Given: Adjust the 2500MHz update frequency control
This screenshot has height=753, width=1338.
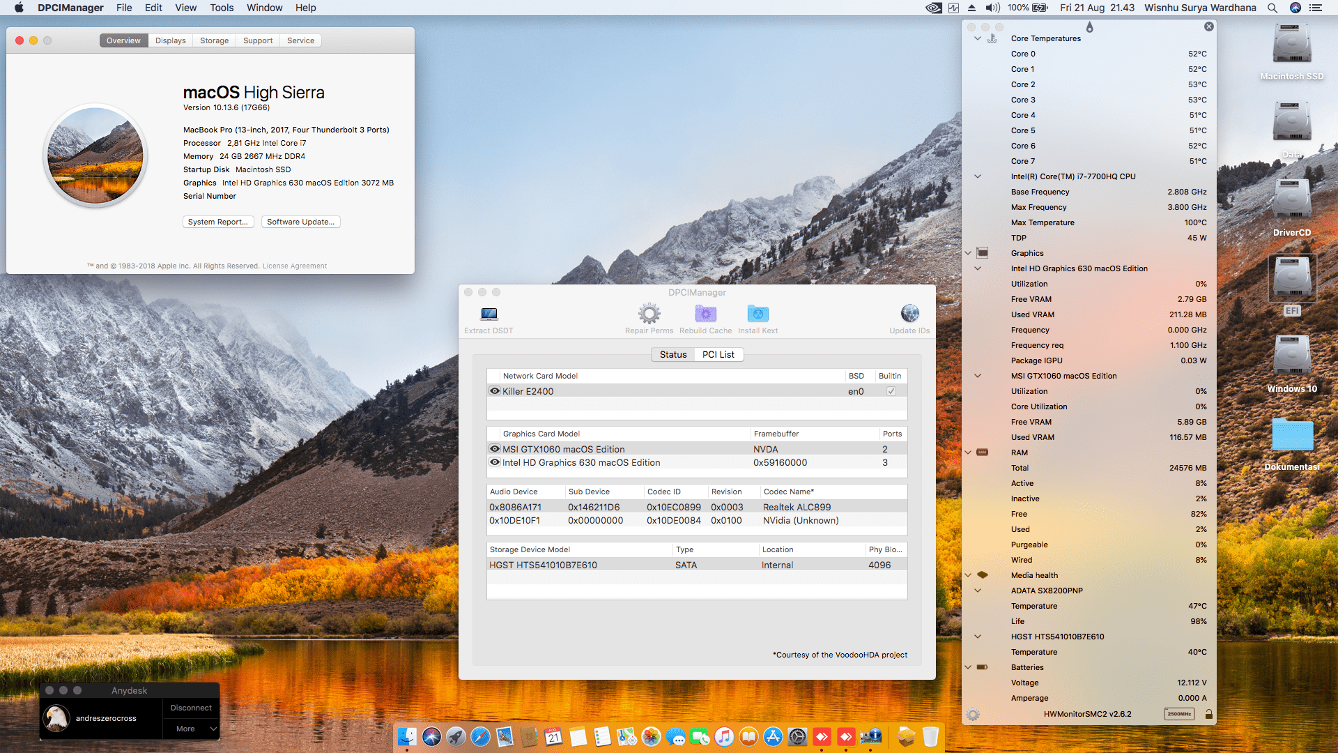Looking at the screenshot, I should click(1179, 714).
